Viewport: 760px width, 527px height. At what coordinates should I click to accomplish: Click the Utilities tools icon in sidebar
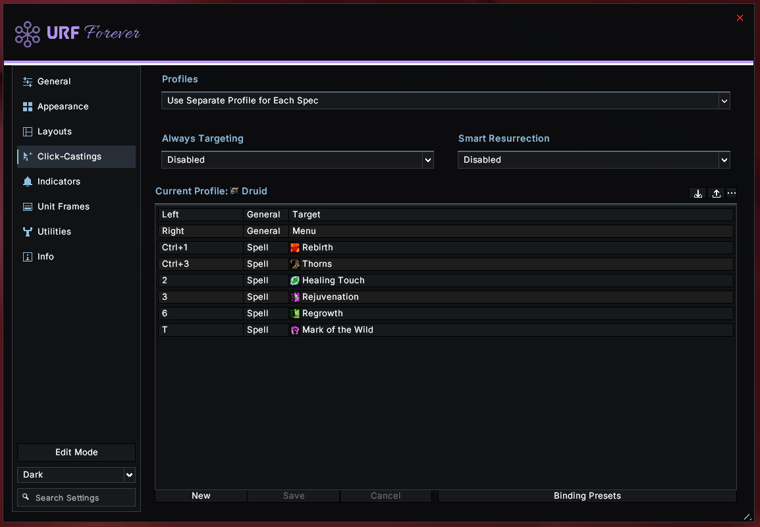tap(28, 232)
